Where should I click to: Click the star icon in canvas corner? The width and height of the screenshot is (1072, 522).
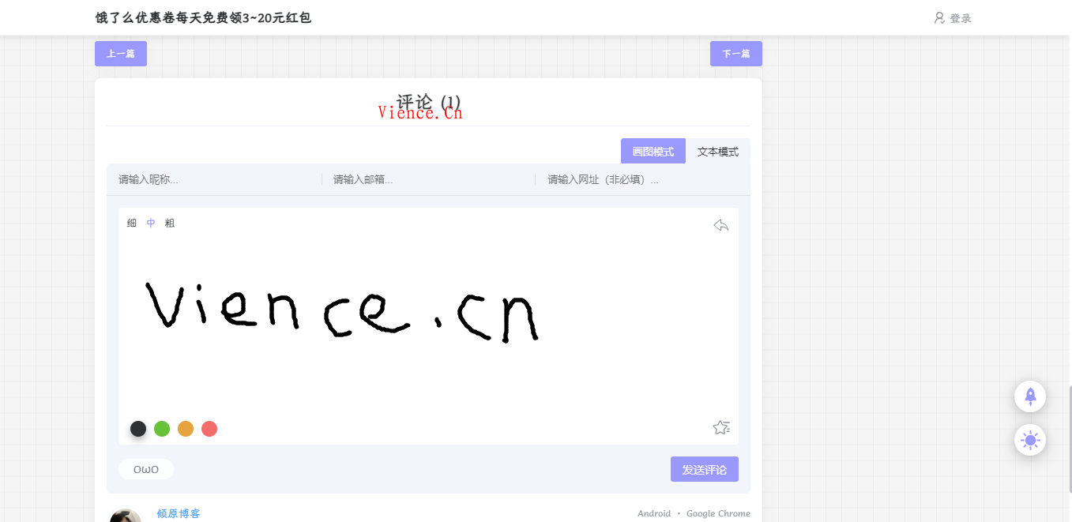point(720,427)
